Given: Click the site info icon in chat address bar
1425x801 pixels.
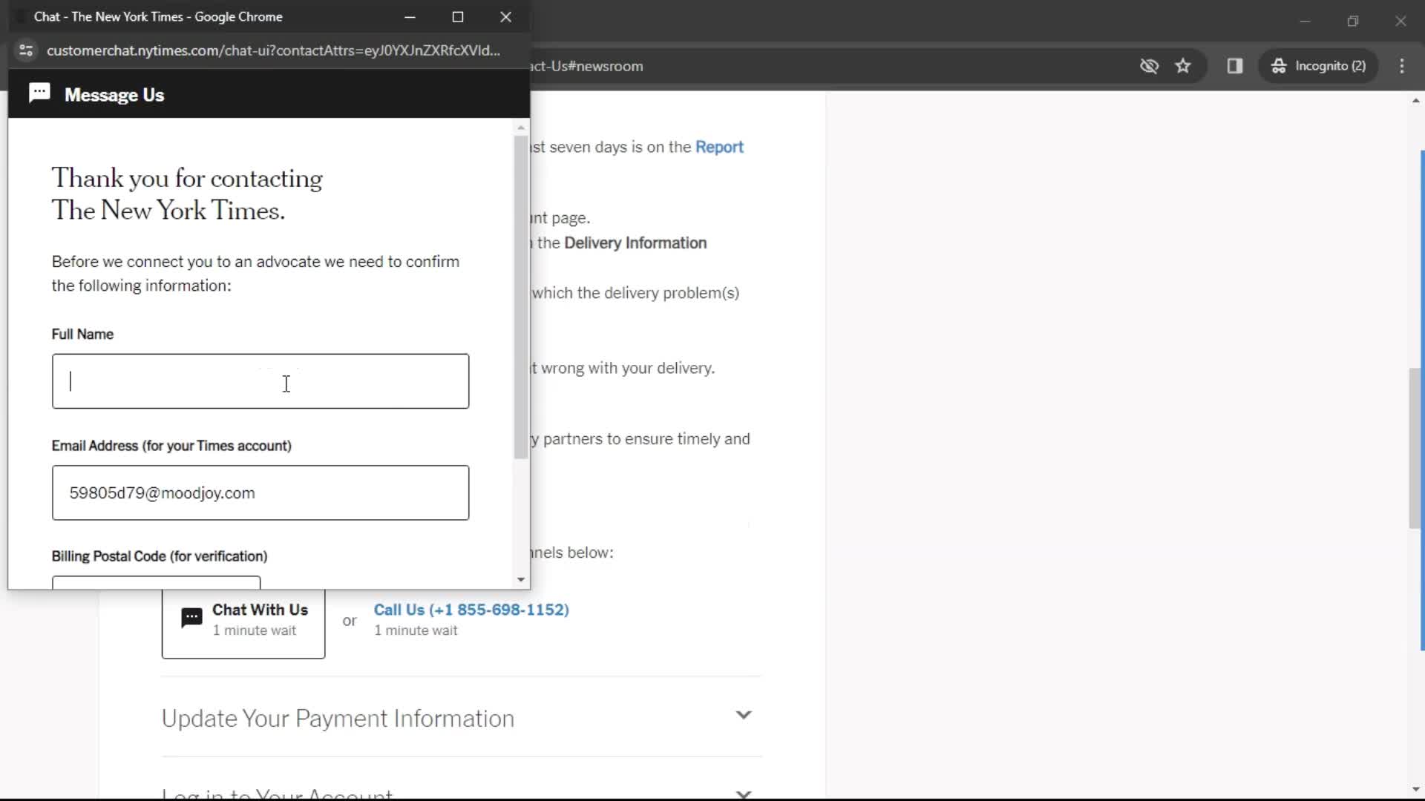Looking at the screenshot, I should click(x=26, y=50).
